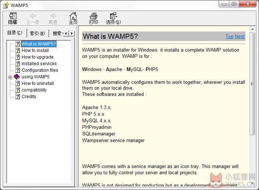
Task: Open the Options (选项) toolbar icon
Action: pos(113,16)
